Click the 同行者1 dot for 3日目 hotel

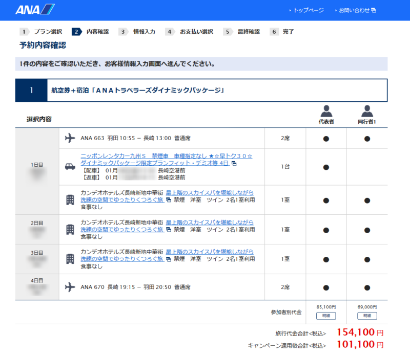367,260
